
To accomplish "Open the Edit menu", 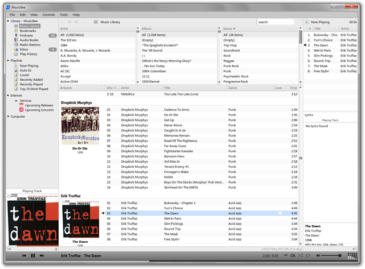I will (x=23, y=15).
